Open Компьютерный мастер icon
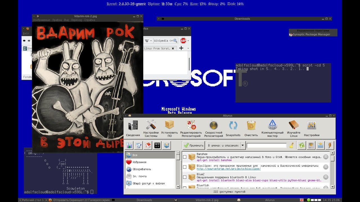The image size is (360, 202). 272,128
